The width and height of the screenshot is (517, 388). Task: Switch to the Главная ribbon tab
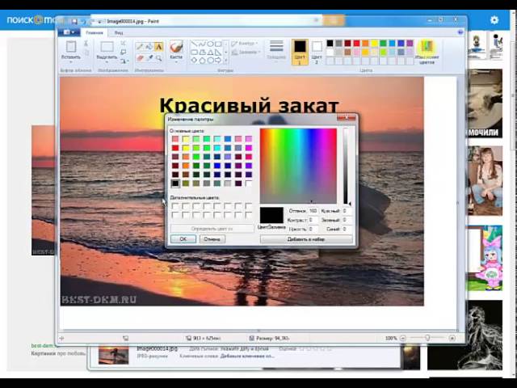pyautogui.click(x=95, y=32)
